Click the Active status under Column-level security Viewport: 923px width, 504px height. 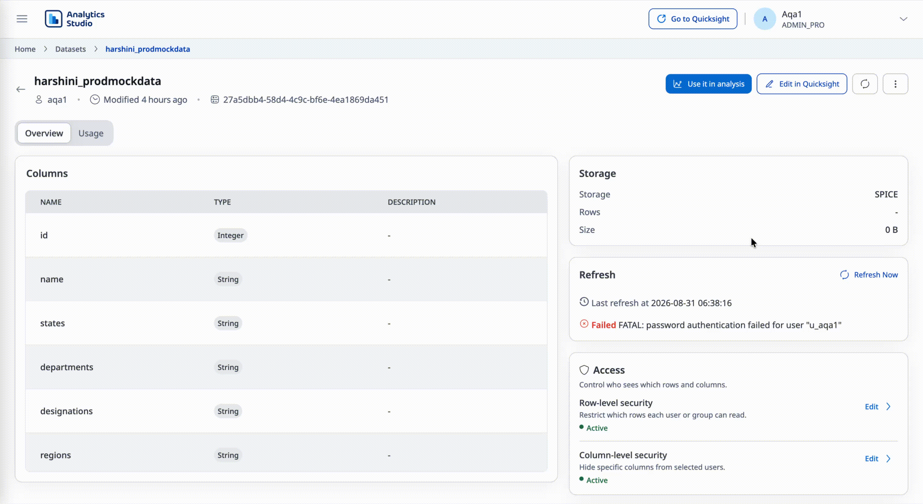594,480
